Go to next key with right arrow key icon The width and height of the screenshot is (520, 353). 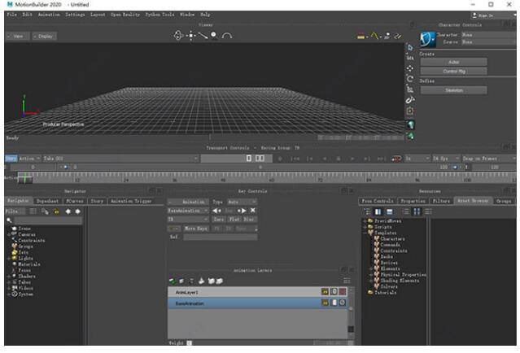[242, 211]
